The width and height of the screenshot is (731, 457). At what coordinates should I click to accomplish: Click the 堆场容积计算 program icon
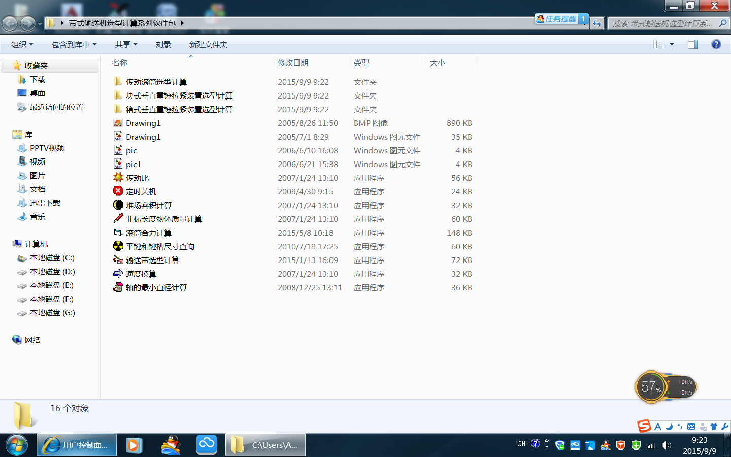[x=118, y=205]
